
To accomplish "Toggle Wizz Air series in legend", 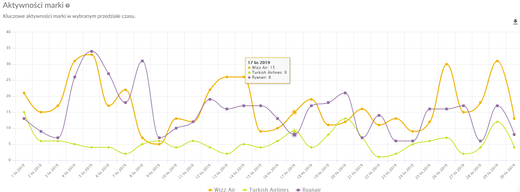I will (x=225, y=190).
